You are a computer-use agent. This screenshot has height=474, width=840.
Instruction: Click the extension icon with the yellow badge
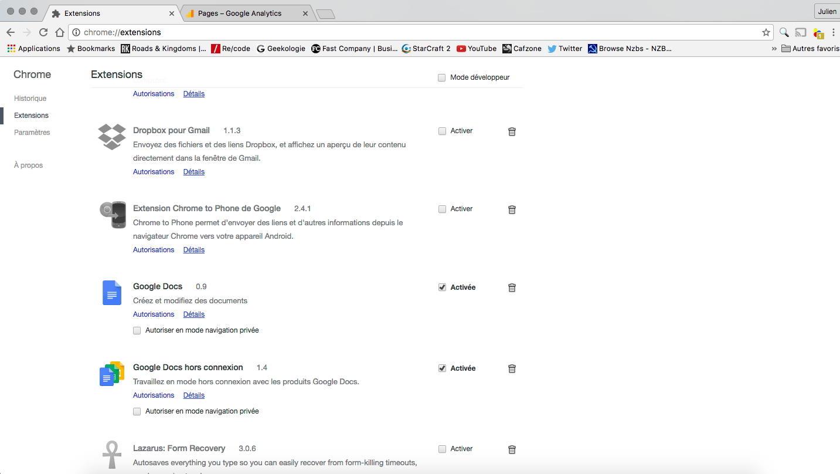coord(818,33)
